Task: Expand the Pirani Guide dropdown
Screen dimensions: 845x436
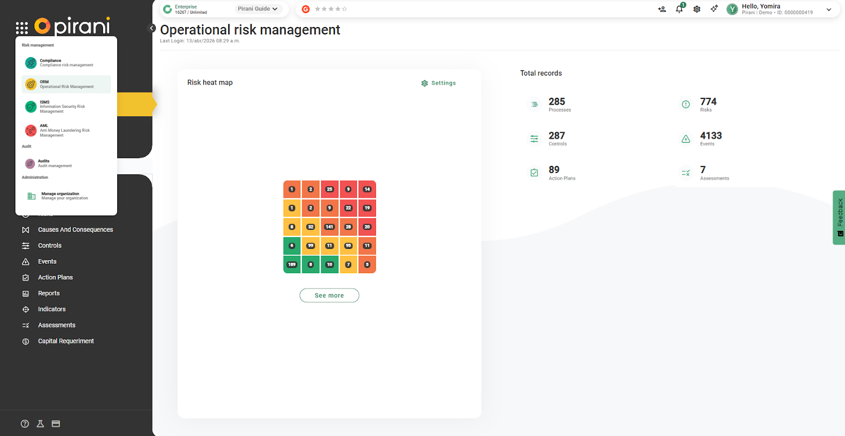Action: click(x=258, y=9)
